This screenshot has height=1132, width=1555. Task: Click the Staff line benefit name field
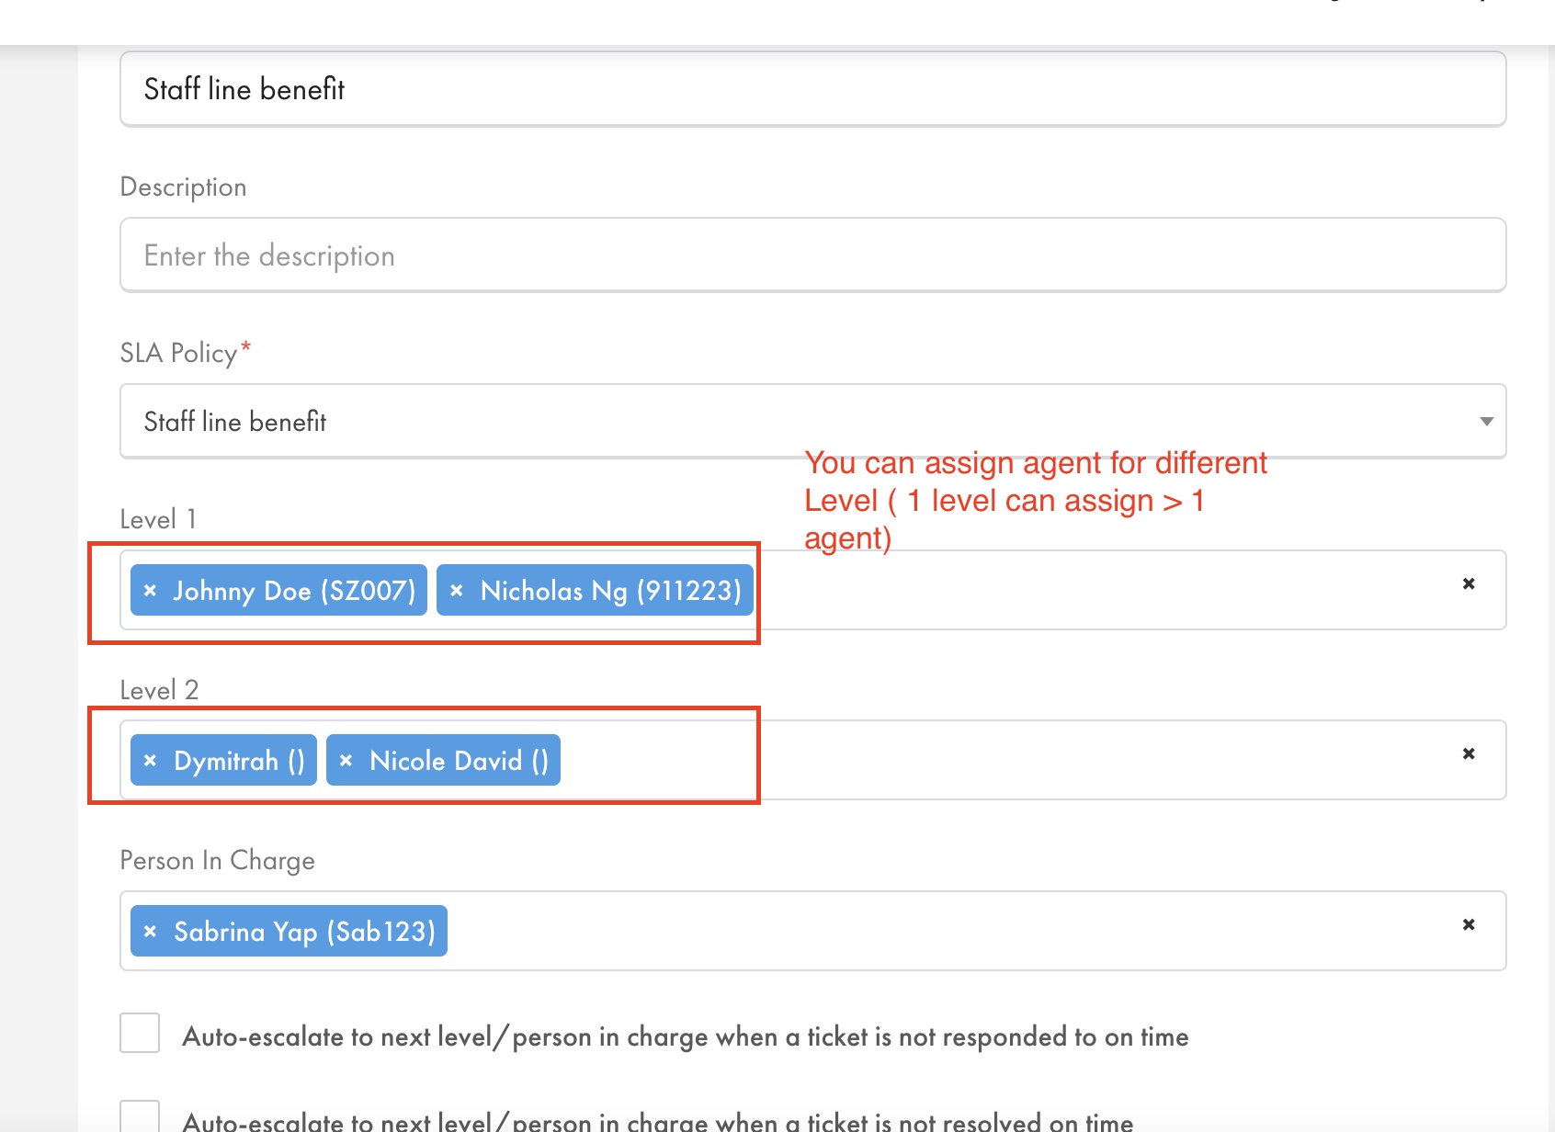812,88
